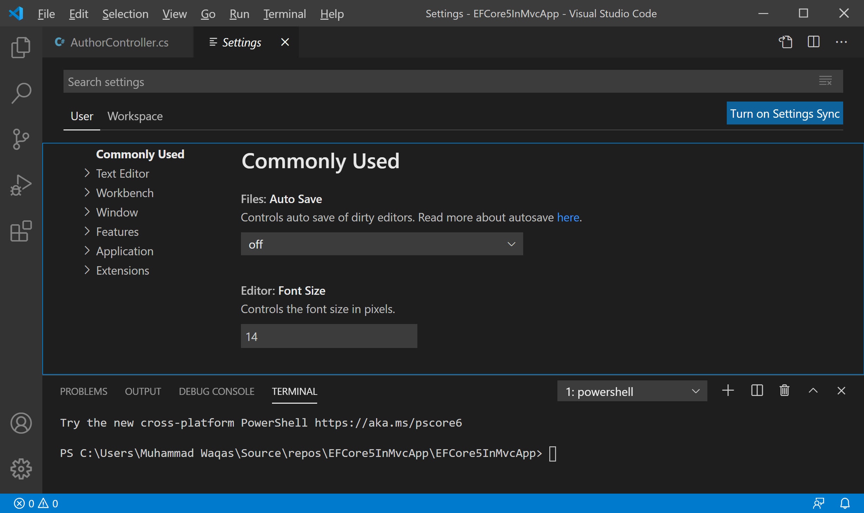Click the Problems tab in panel
The width and height of the screenshot is (864, 513).
pos(84,391)
